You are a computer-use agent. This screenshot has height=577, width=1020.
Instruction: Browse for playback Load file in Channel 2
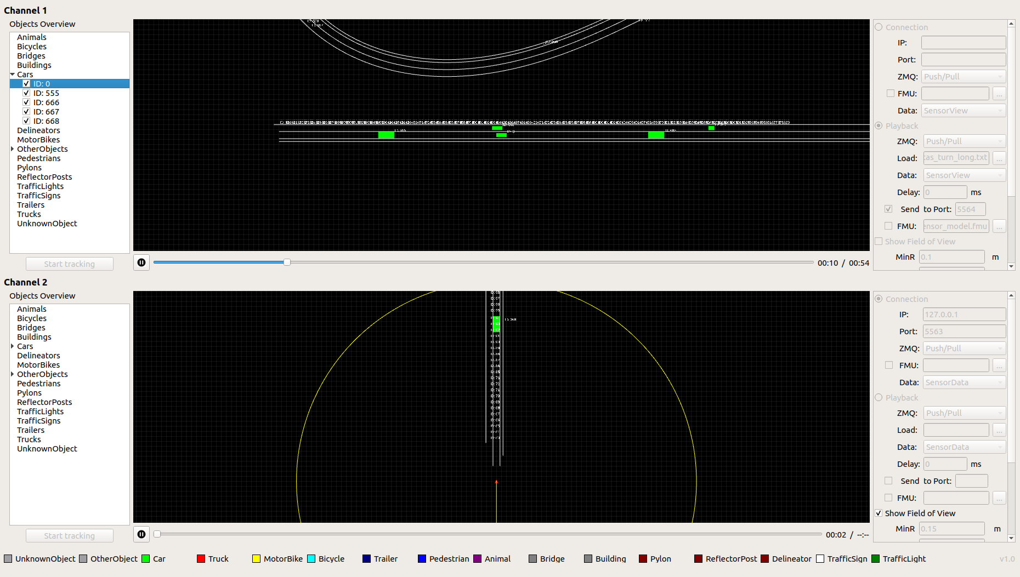pos(999,430)
